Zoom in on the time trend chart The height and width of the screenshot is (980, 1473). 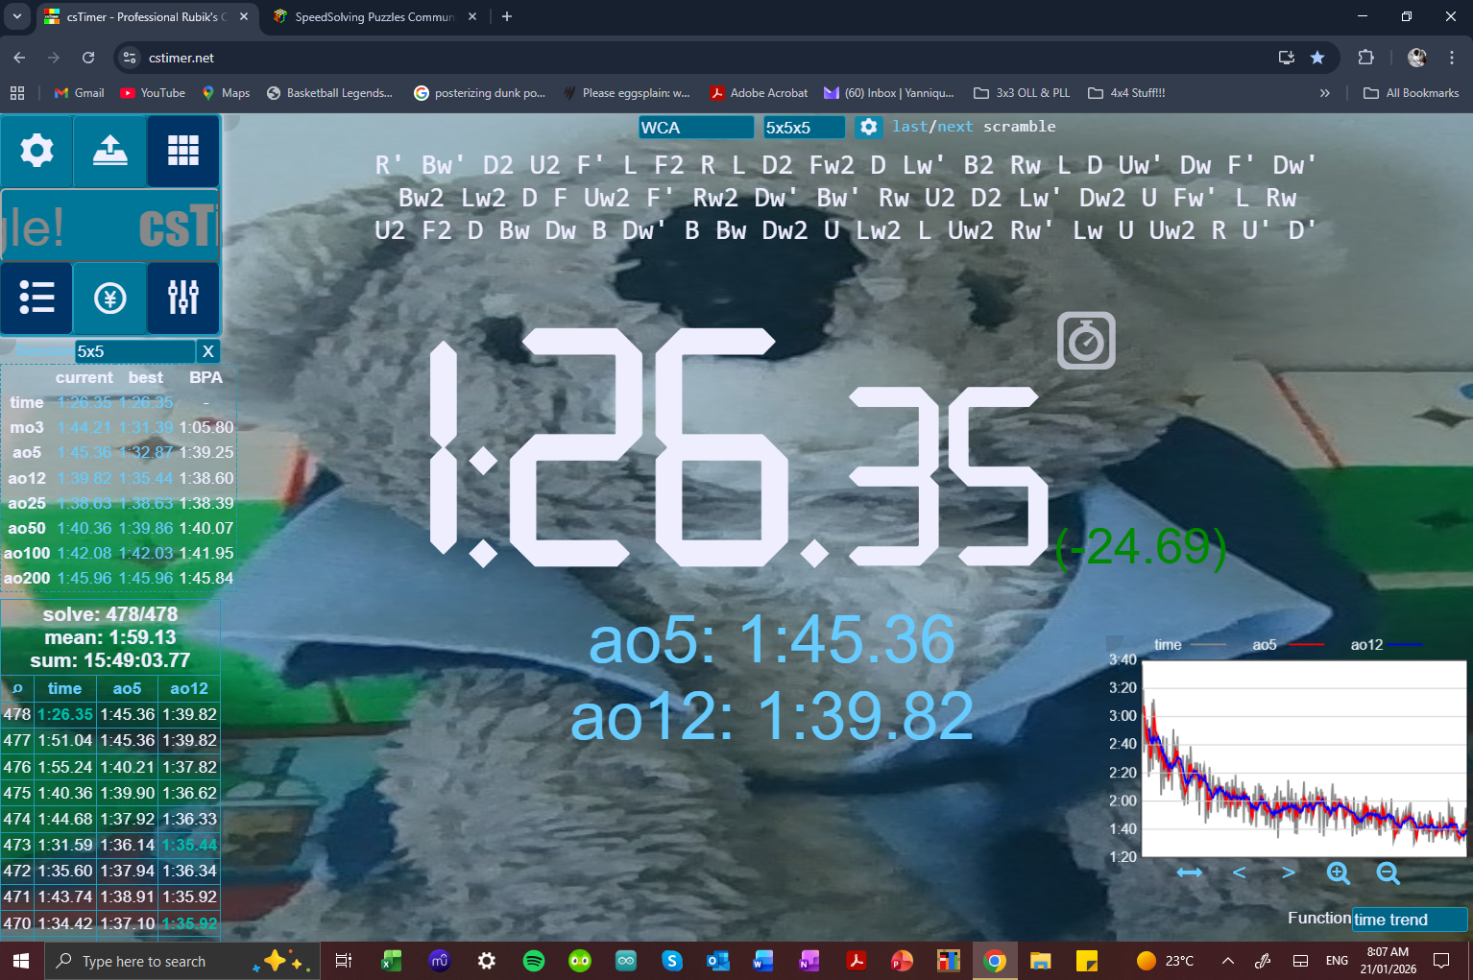pos(1339,872)
